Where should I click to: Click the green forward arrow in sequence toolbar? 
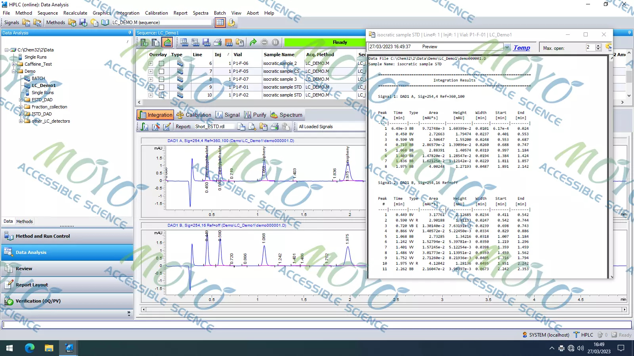253,42
